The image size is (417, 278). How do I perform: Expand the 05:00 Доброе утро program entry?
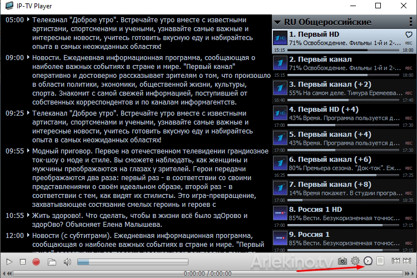(28, 19)
